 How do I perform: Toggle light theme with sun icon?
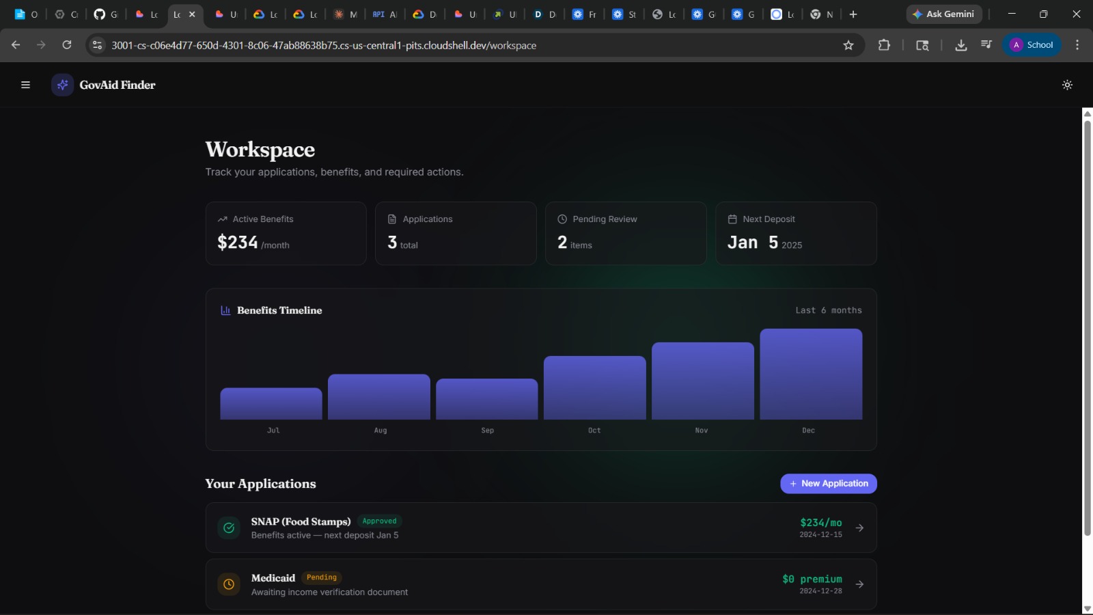pos(1067,85)
